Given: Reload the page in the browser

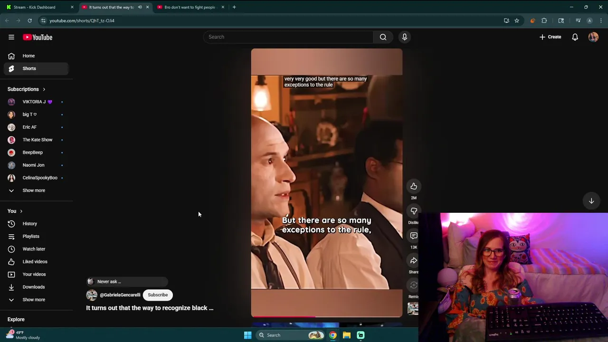Looking at the screenshot, I should tap(29, 20).
